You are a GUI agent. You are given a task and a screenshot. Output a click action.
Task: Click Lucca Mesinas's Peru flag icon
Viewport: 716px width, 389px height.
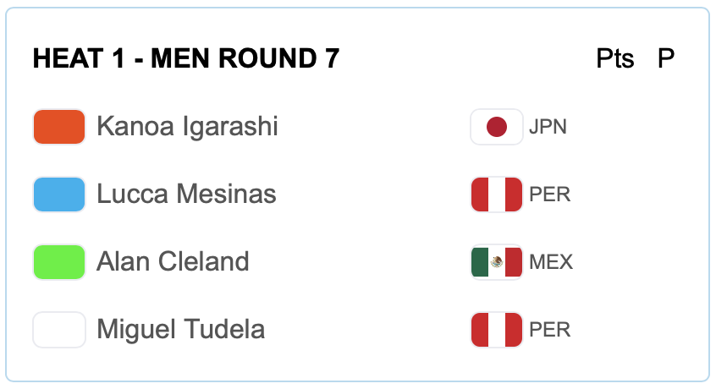click(497, 194)
